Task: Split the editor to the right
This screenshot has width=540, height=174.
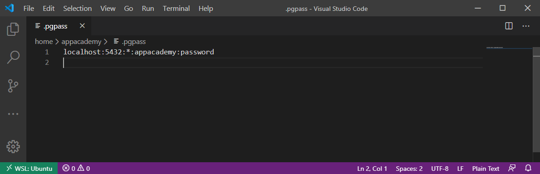Action: point(509,26)
